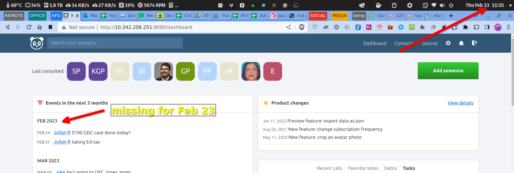Open the blue J extension icon
The image size is (514, 173).
358,27
